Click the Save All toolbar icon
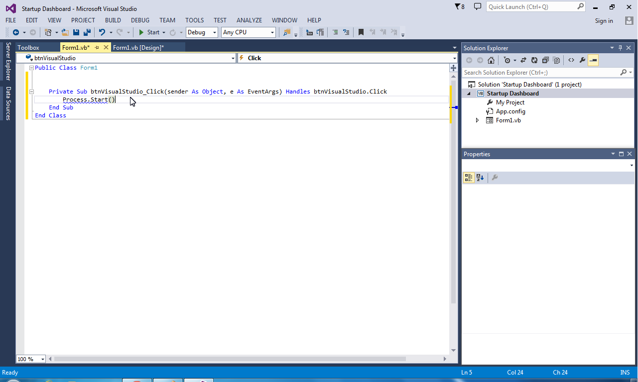This screenshot has width=638, height=382. pyautogui.click(x=87, y=32)
